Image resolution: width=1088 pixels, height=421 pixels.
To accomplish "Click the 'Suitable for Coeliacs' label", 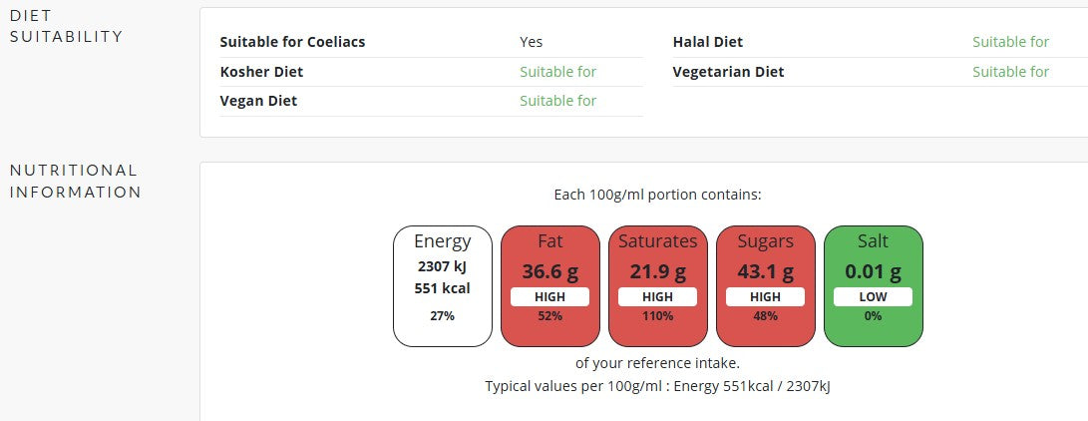I will point(292,42).
